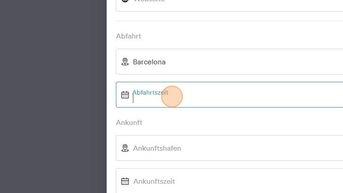Viewport: 343px width, 193px height.
Task: Click the location pin icon in Ankunftshafen
Action: coord(125,148)
